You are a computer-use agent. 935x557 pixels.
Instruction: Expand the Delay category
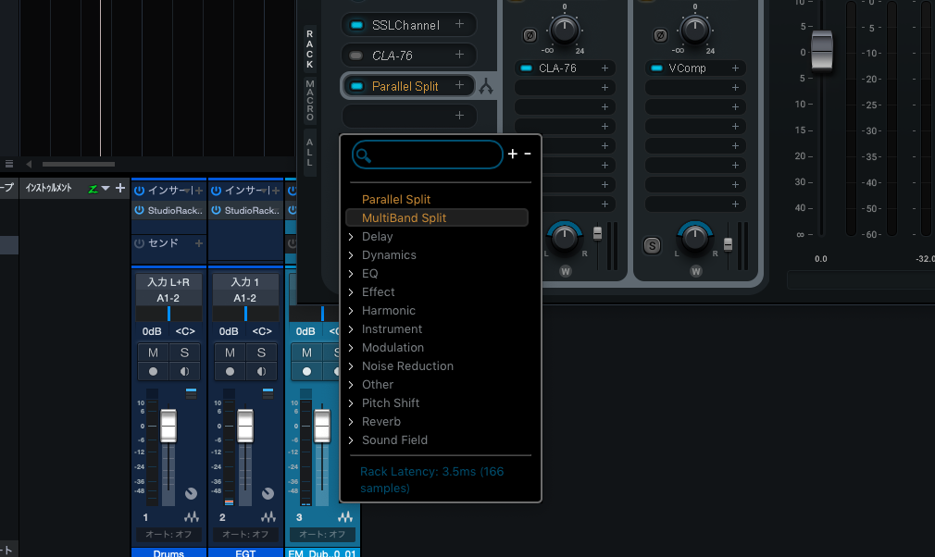pos(351,237)
